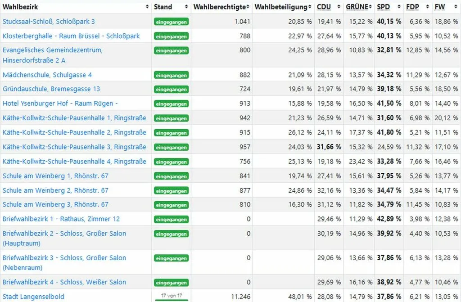
Task: Click eingegangen badge for Briefwahlbezirk 4 row
Action: click(x=171, y=283)
